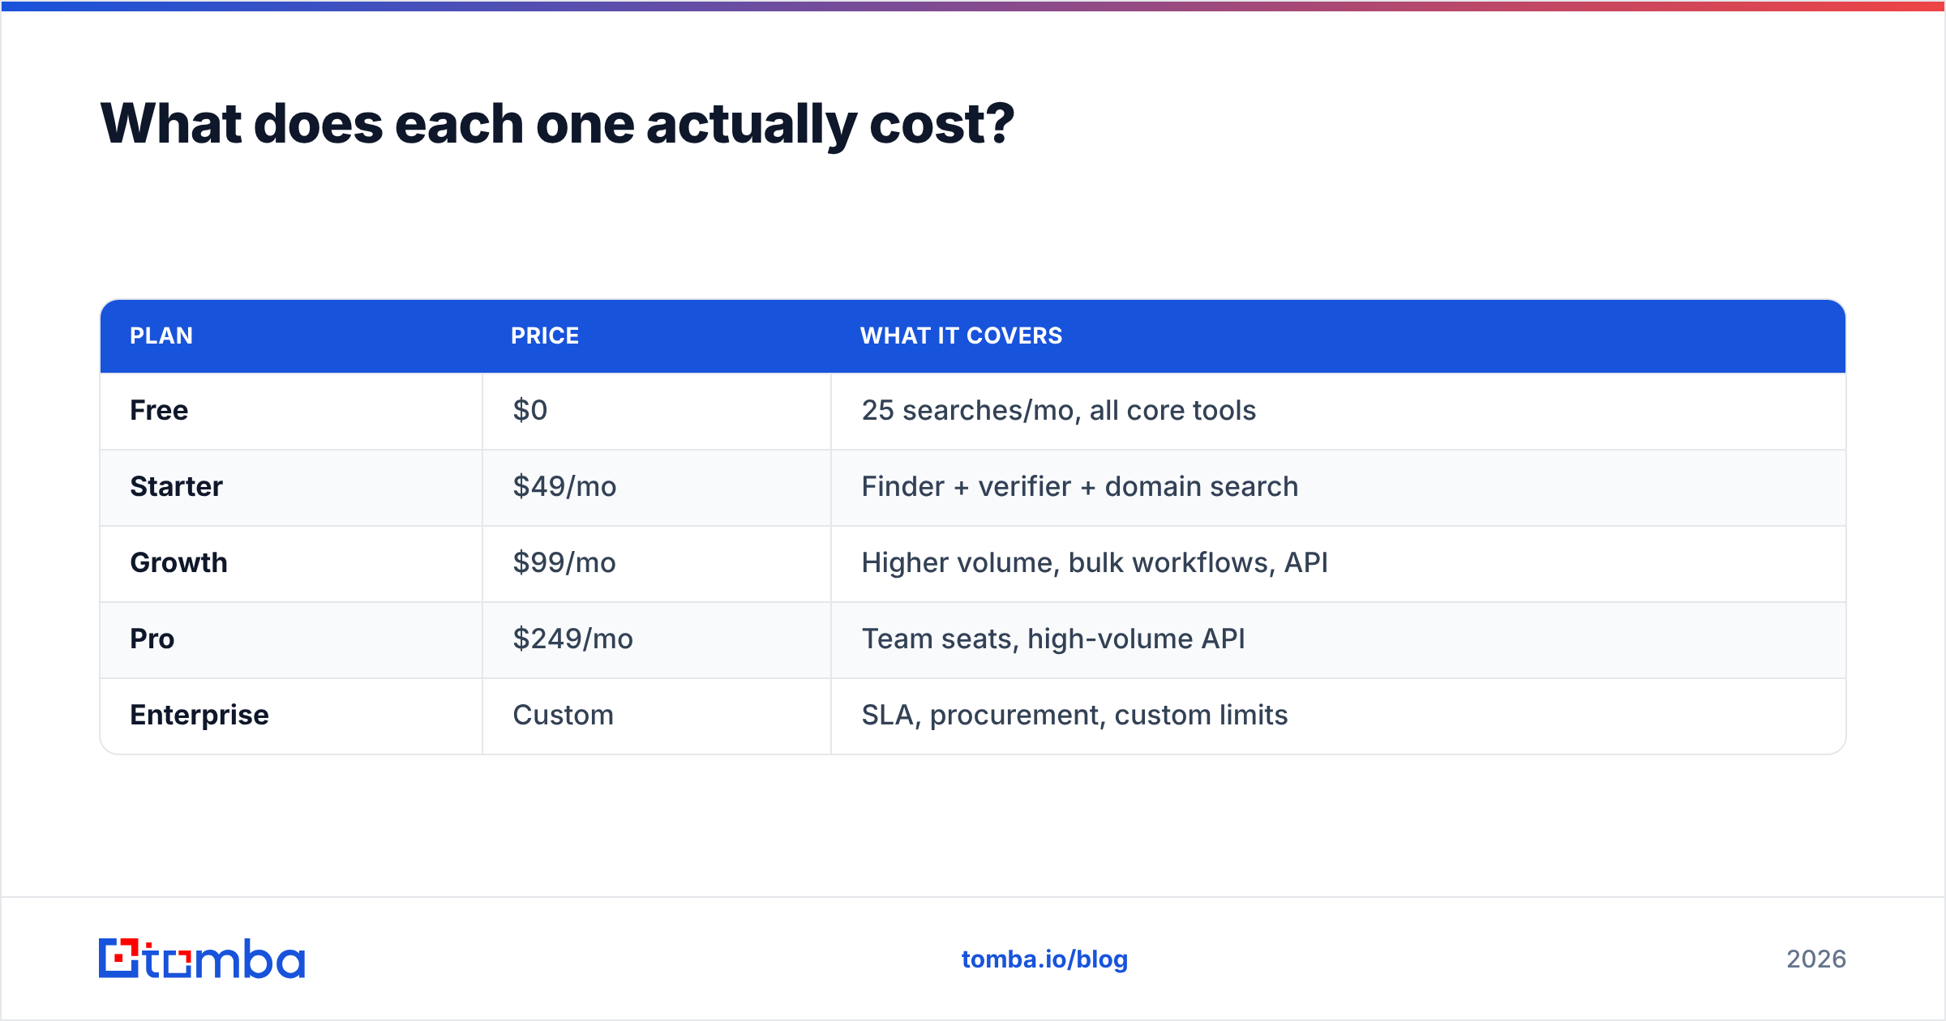Click the $99/mo price cell
The width and height of the screenshot is (1946, 1021).
pos(657,563)
